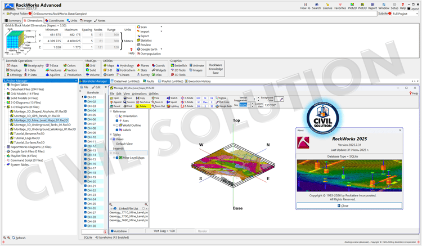This screenshot has height=246, width=422.
Task: Launch Plot2D from the top toolbar
Action: tap(352, 6)
